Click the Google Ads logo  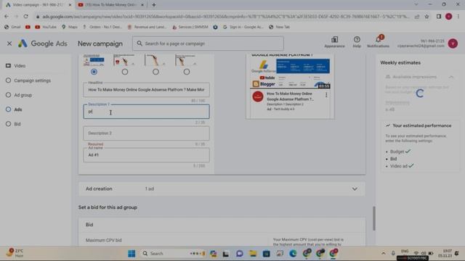pos(42,43)
